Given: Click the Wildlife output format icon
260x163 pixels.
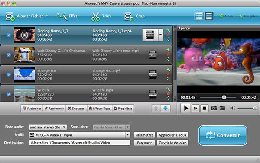Looking at the screenshot, I should pos(153,94).
